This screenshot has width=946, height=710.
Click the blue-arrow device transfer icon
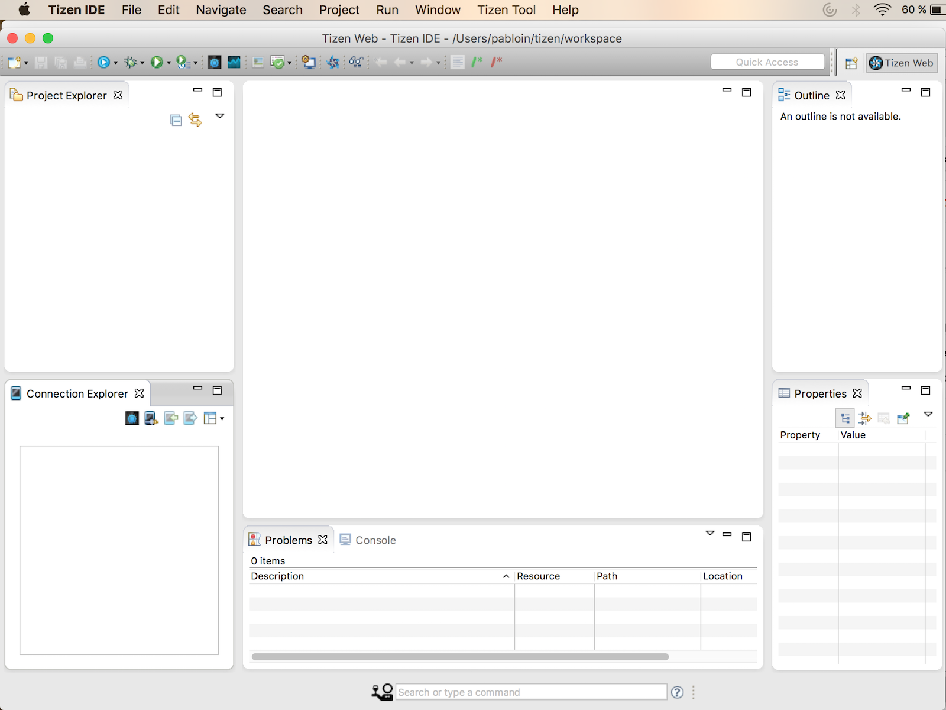pos(190,419)
